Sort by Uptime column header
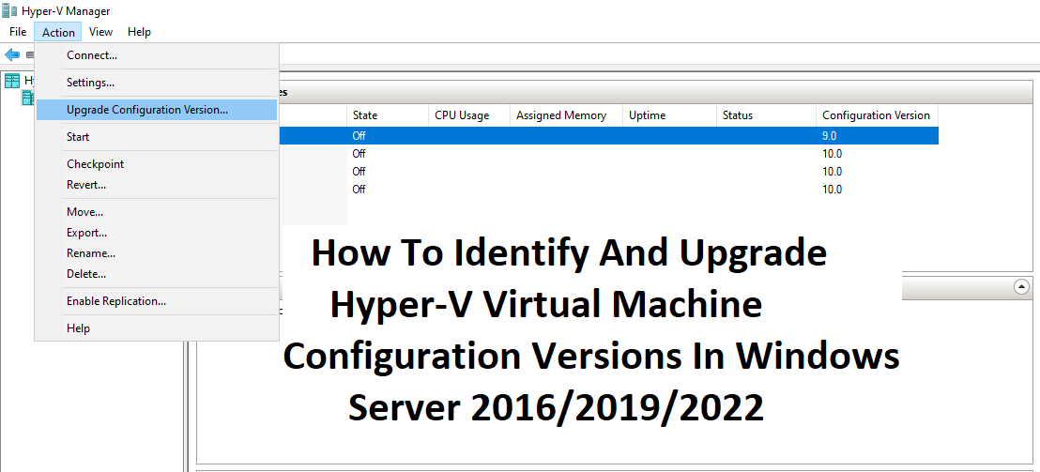 pos(670,115)
